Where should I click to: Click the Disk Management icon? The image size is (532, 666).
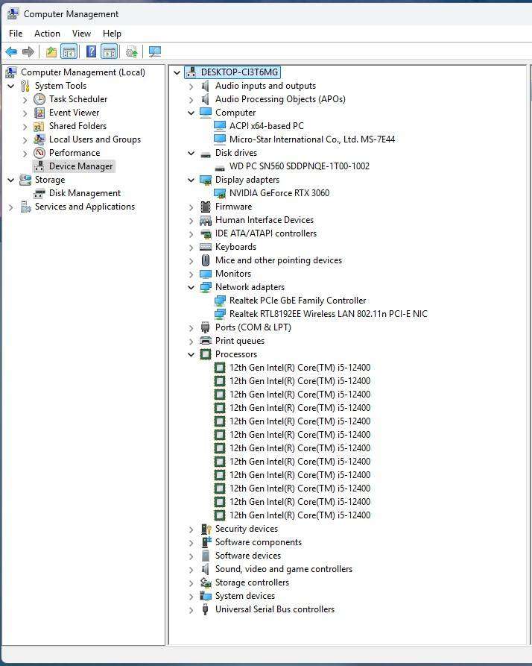(x=39, y=193)
